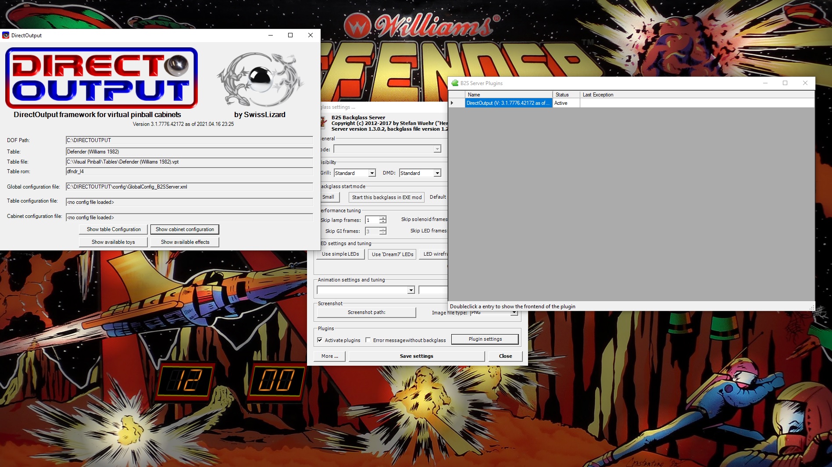This screenshot has height=467, width=832.
Task: Save the backglass settings
Action: point(416,356)
